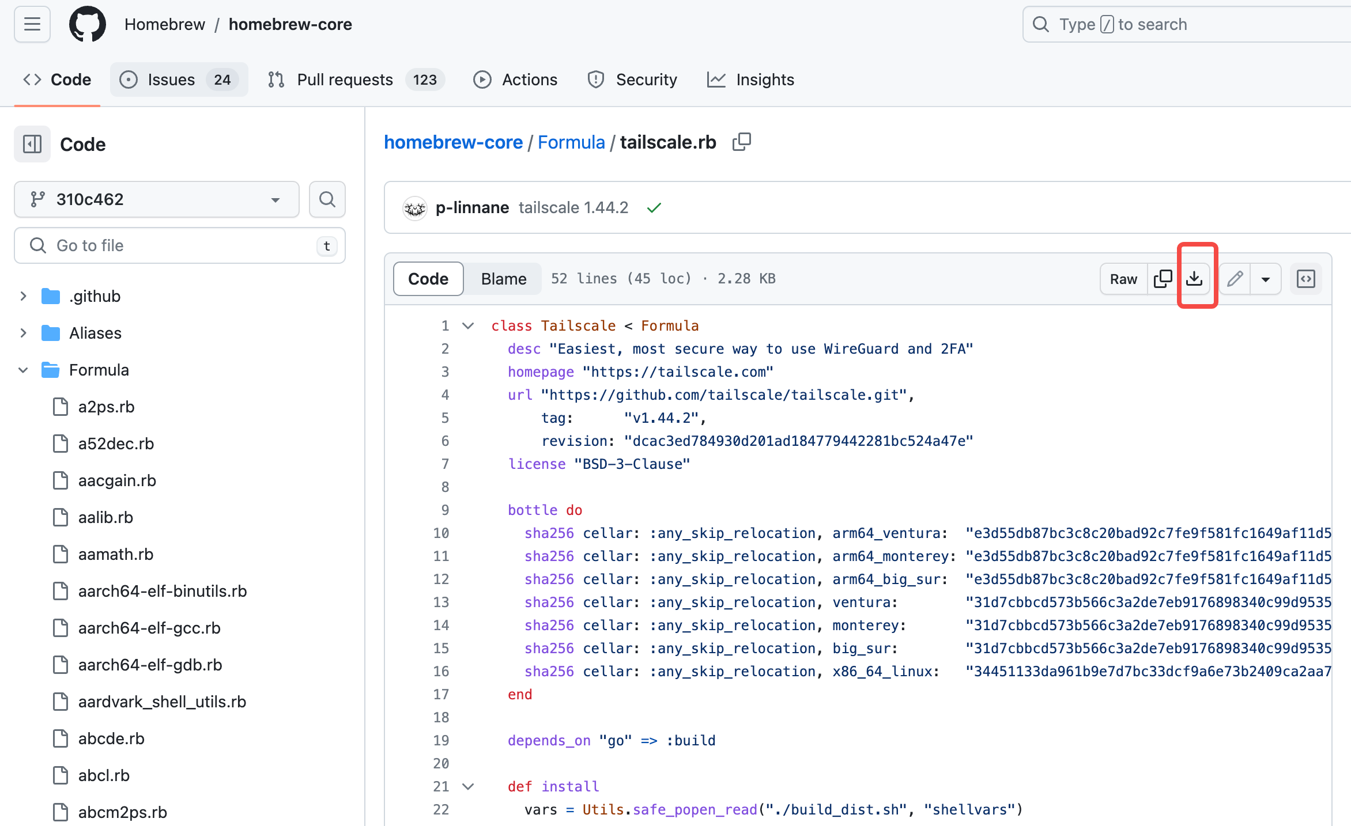The image size is (1351, 826).
Task: Edit this file with pencil icon
Action: click(x=1235, y=279)
